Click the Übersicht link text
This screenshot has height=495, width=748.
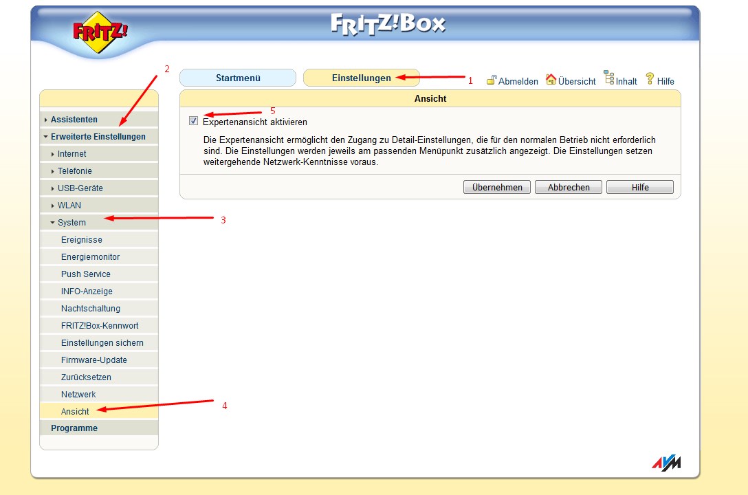577,81
